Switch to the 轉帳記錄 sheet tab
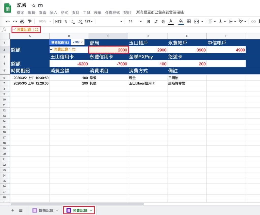 (x=46, y=210)
